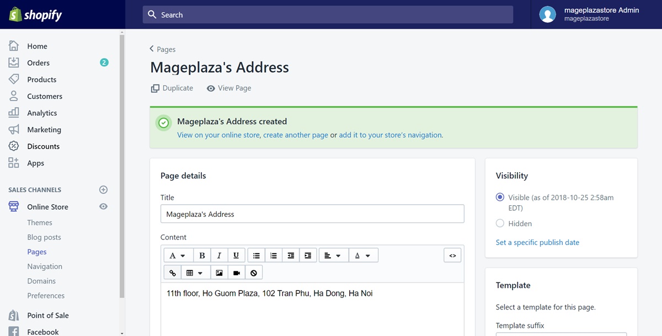Click Duplicate page action
The height and width of the screenshot is (336, 662).
[x=172, y=88]
